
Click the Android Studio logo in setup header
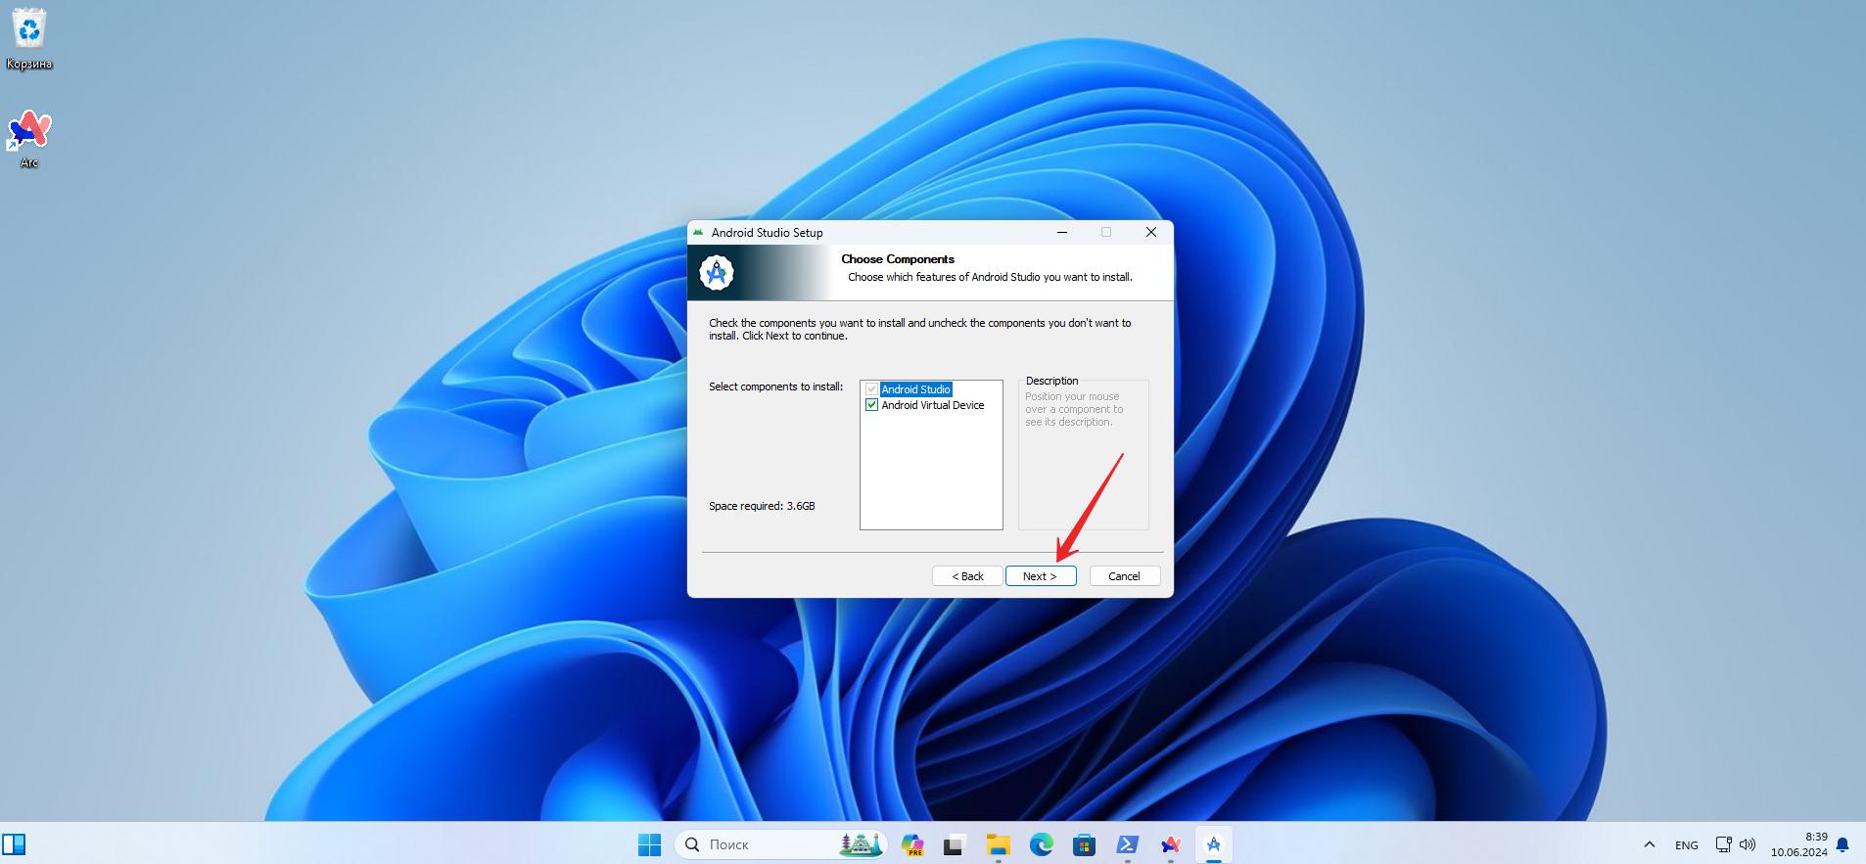tap(717, 272)
